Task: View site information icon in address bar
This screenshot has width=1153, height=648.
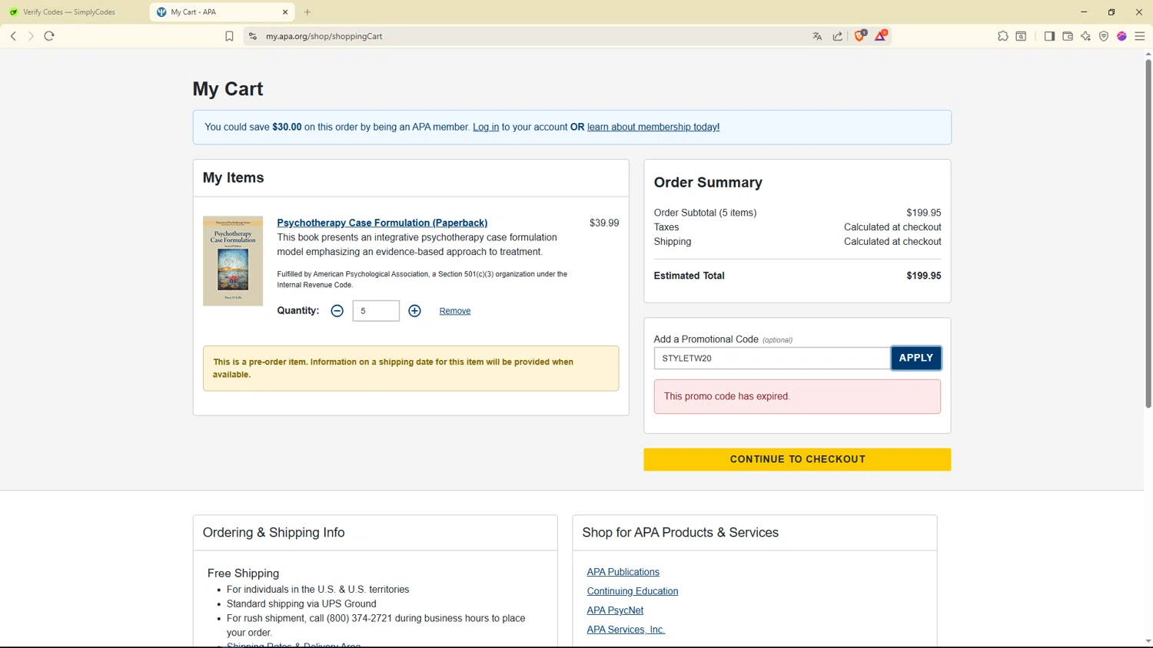Action: click(252, 36)
